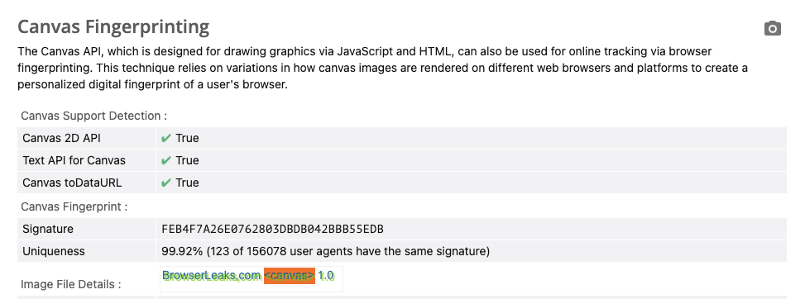Click the Canvas Fingerprinting heading

113,26
